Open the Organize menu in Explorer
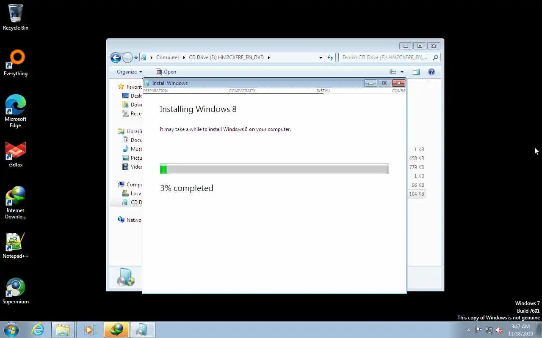The image size is (542, 338). tap(130, 72)
